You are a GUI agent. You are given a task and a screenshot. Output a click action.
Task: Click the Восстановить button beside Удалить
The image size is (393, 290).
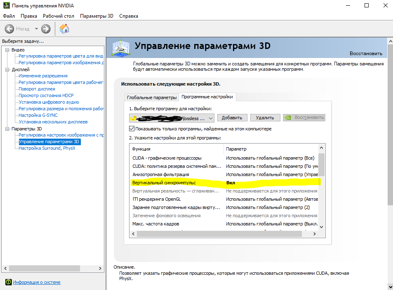(x=304, y=118)
